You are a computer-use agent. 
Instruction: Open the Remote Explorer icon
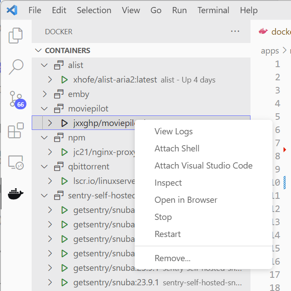coord(16,162)
